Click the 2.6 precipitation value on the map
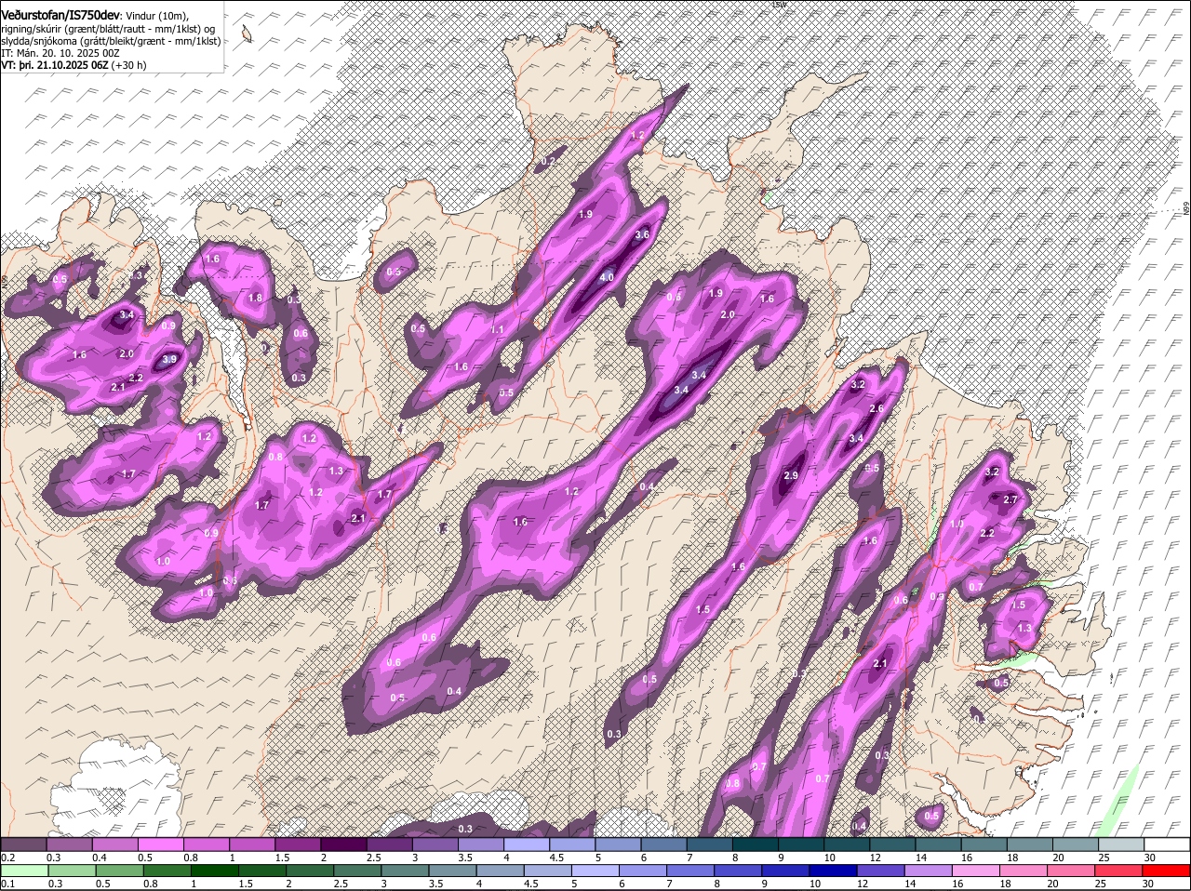1191x891 pixels. click(876, 408)
